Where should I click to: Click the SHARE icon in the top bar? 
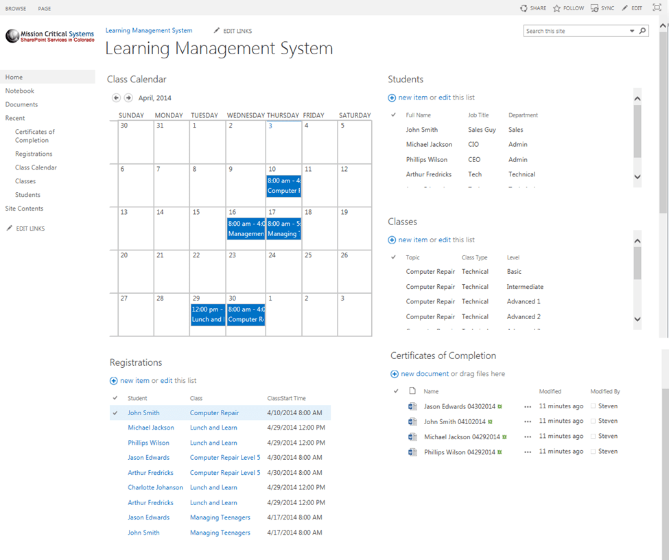[524, 8]
